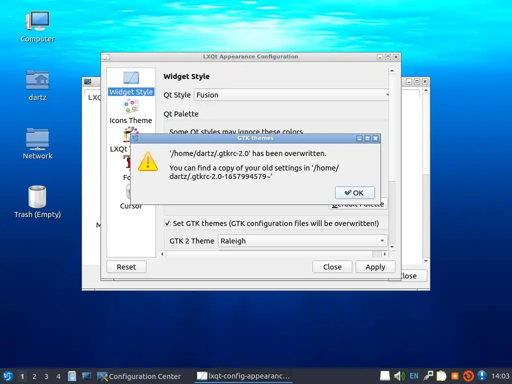The image size is (512, 384).
Task: Click the Apply button
Action: [x=375, y=267]
